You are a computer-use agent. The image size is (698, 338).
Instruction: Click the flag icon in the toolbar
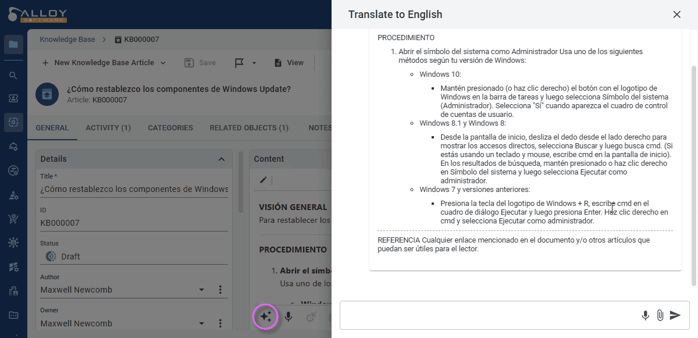(239, 63)
